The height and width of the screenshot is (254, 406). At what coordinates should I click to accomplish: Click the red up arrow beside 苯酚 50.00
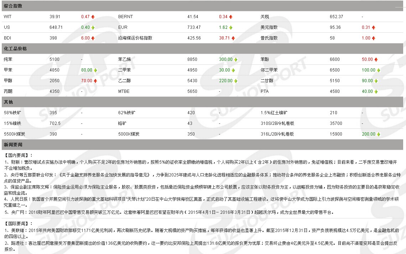point(376,59)
